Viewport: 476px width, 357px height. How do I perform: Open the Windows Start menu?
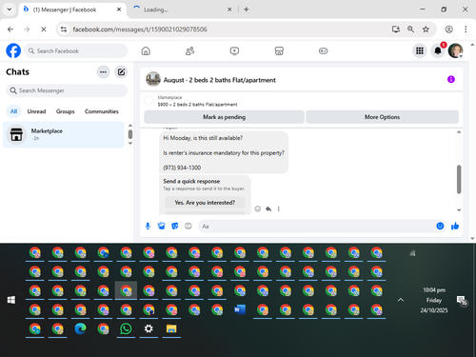11,300
